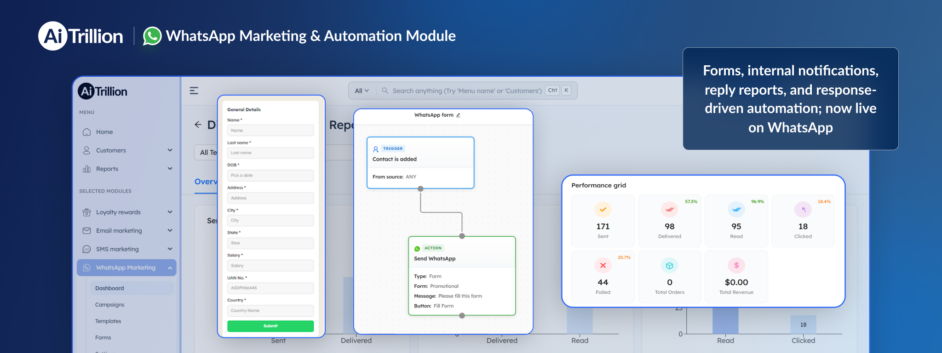The width and height of the screenshot is (942, 353).
Task: Focus the UAN No. input field
Action: (270, 288)
